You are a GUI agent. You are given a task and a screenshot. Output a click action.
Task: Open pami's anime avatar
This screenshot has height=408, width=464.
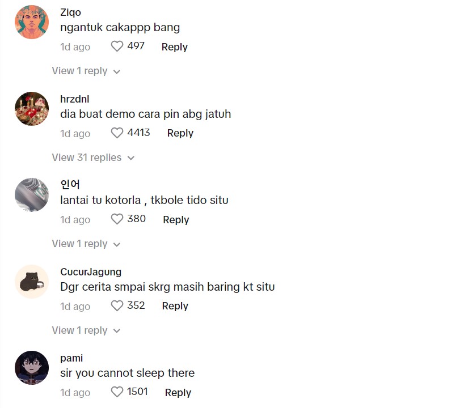click(x=32, y=367)
